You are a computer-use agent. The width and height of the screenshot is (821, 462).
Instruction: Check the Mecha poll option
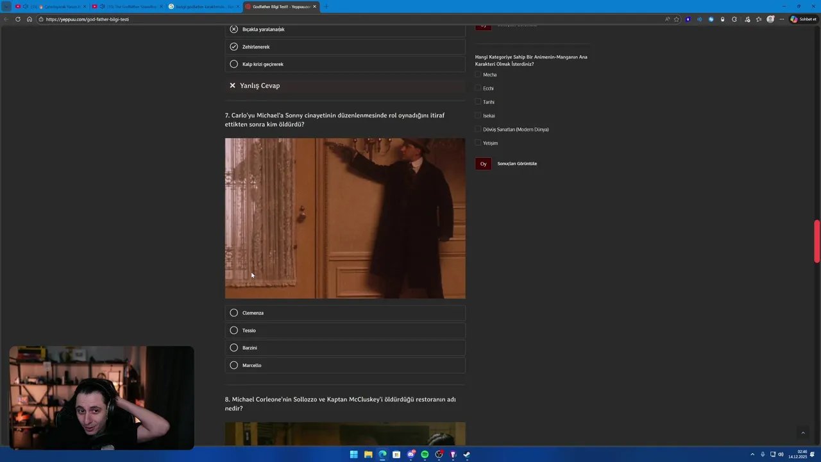click(478, 74)
